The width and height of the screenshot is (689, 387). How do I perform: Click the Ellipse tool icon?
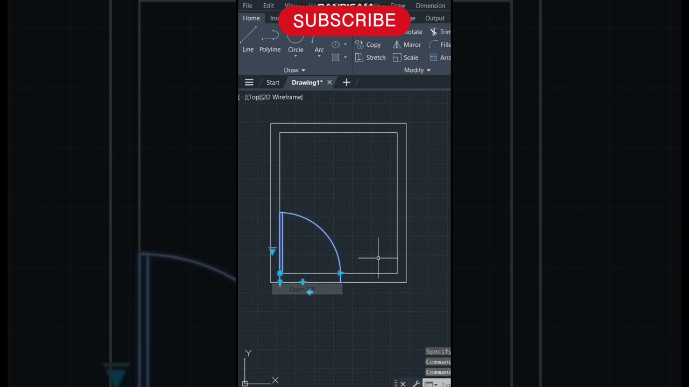pos(335,45)
